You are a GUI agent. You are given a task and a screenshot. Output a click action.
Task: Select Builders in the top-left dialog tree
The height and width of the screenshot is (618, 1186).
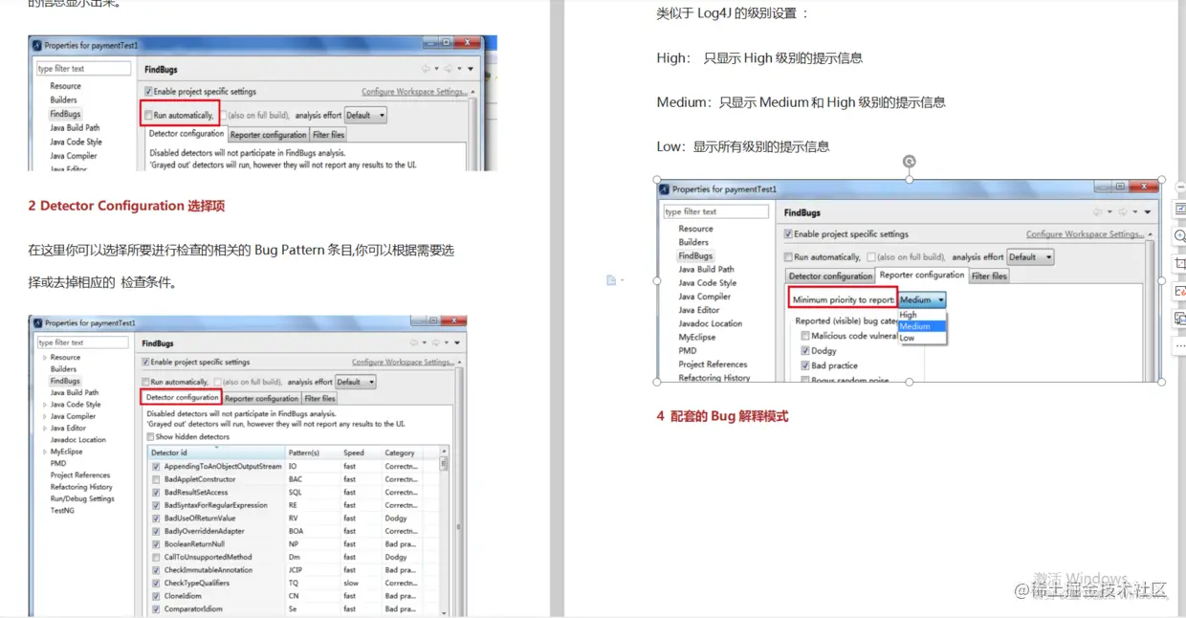pos(64,99)
